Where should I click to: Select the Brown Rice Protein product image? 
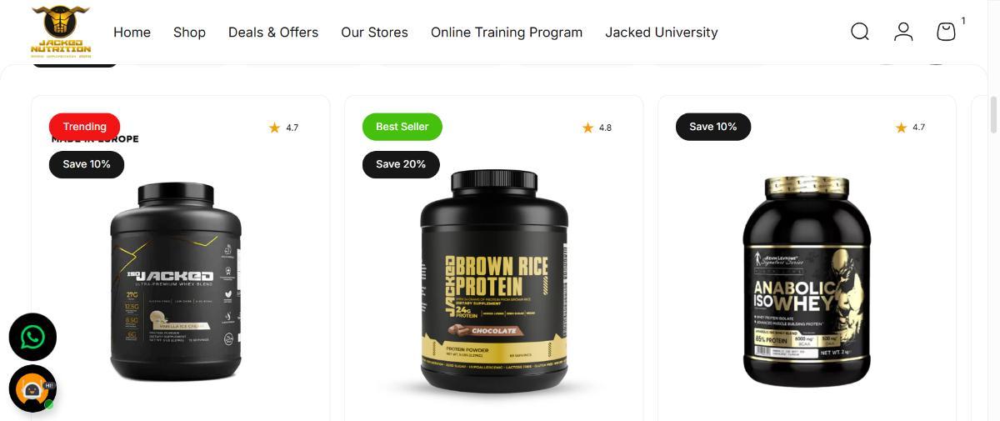(x=494, y=281)
